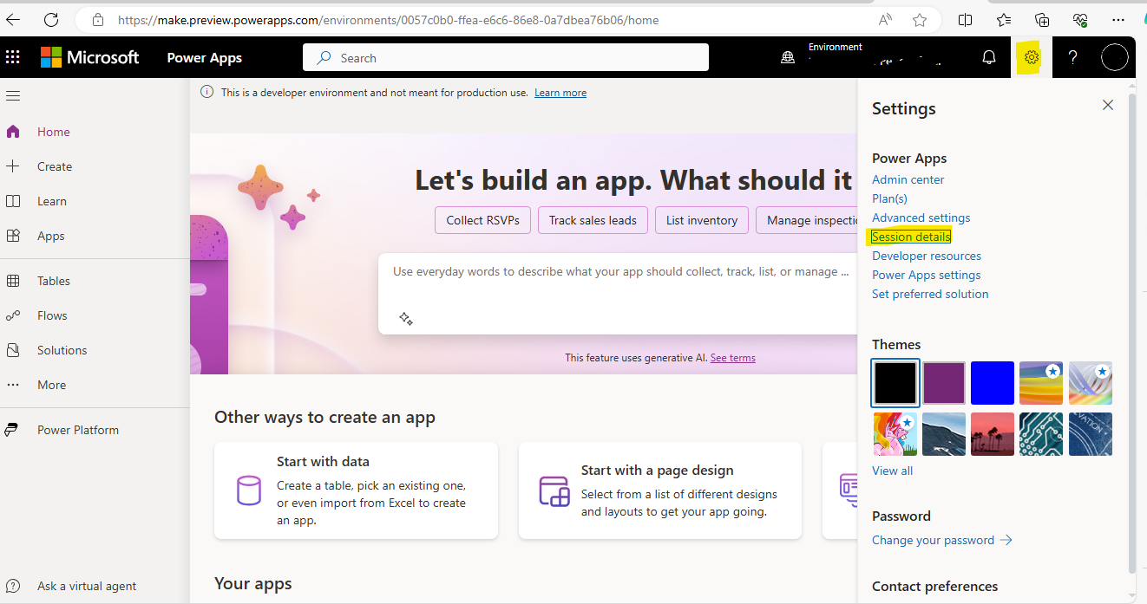This screenshot has height=604, width=1147.
Task: Refresh the browser page
Action: pos(51,19)
